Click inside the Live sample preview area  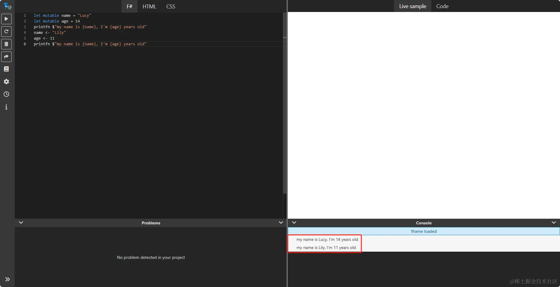tap(424, 115)
